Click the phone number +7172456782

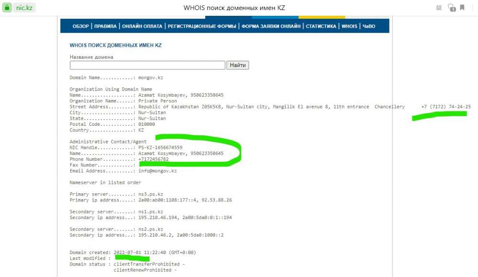pos(153,159)
